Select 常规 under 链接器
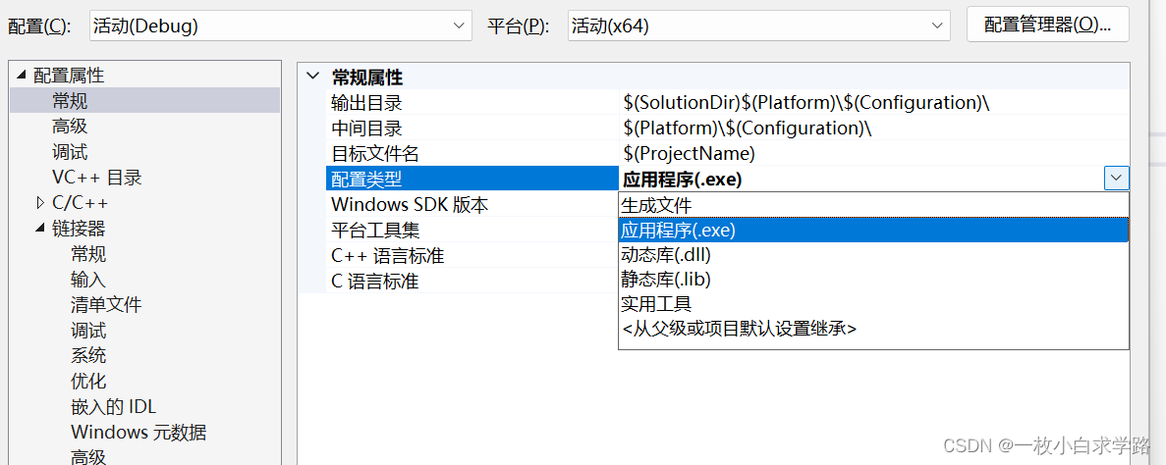This screenshot has height=465, width=1166. coord(88,254)
